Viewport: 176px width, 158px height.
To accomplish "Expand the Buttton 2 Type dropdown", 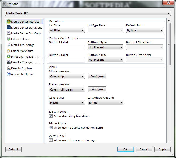I will pyautogui.click(x=105, y=60).
